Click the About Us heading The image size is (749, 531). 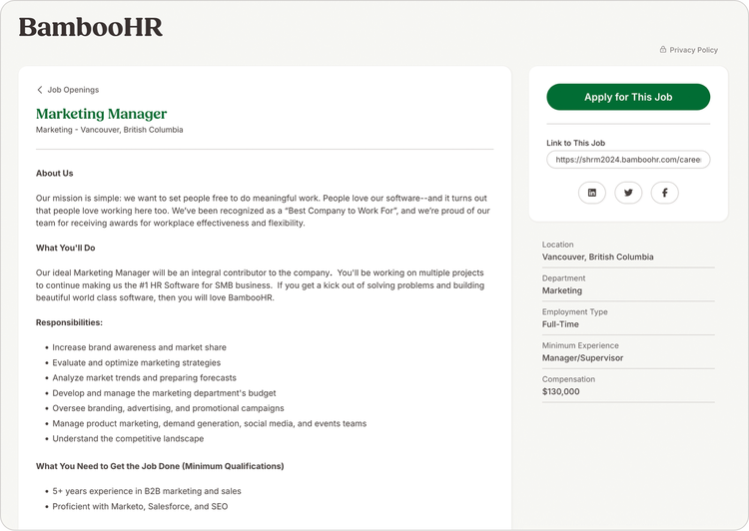[x=55, y=173]
